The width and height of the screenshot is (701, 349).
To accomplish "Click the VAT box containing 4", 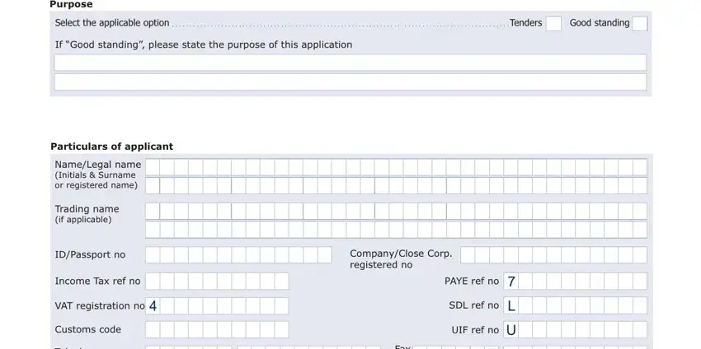I will (153, 305).
